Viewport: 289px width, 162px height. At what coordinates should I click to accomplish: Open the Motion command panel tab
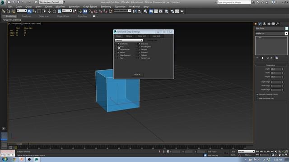pyautogui.click(x=269, y=24)
